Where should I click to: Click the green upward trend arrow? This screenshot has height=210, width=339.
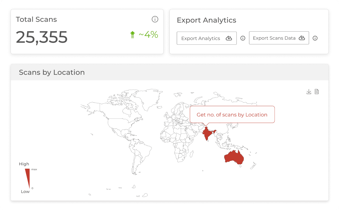(132, 35)
